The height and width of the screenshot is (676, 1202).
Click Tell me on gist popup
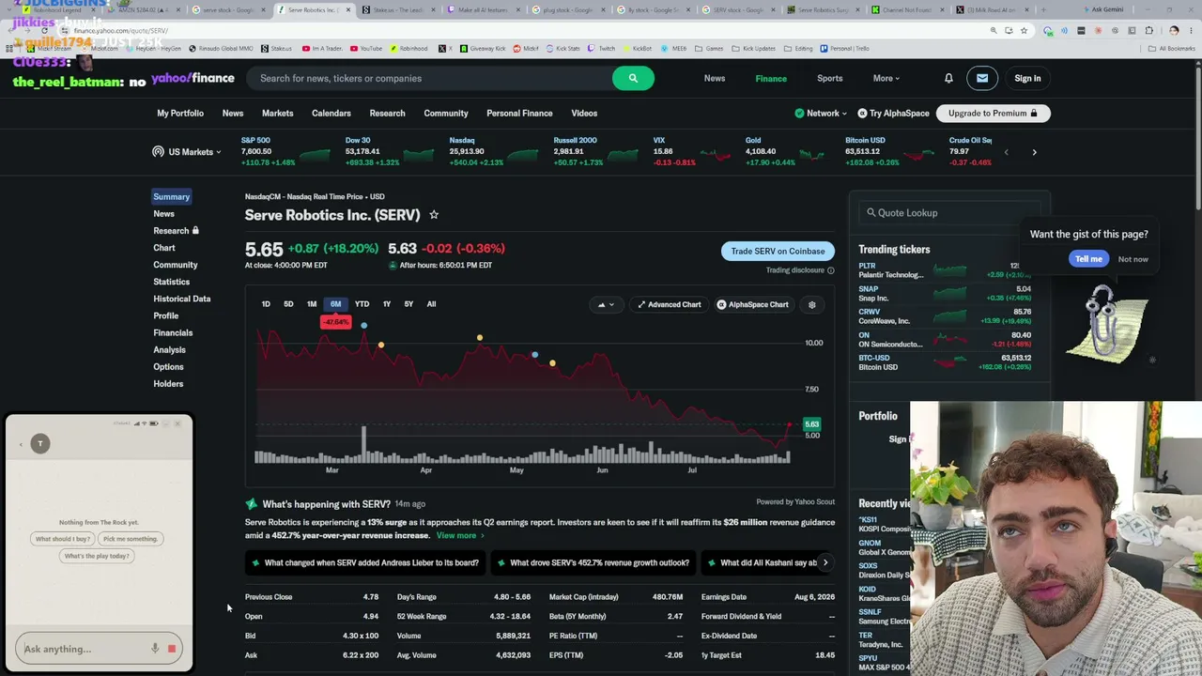pyautogui.click(x=1088, y=259)
